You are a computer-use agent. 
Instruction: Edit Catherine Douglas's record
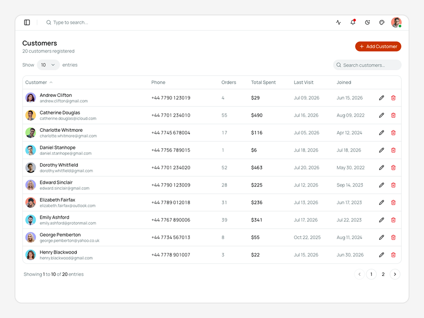[x=381, y=115]
